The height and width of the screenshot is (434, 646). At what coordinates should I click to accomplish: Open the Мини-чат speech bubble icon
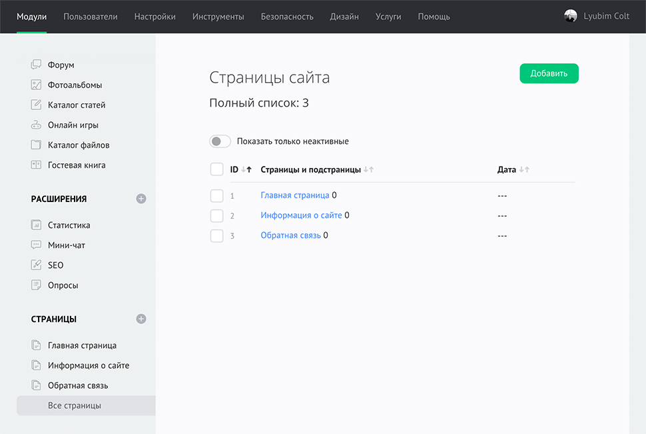36,245
